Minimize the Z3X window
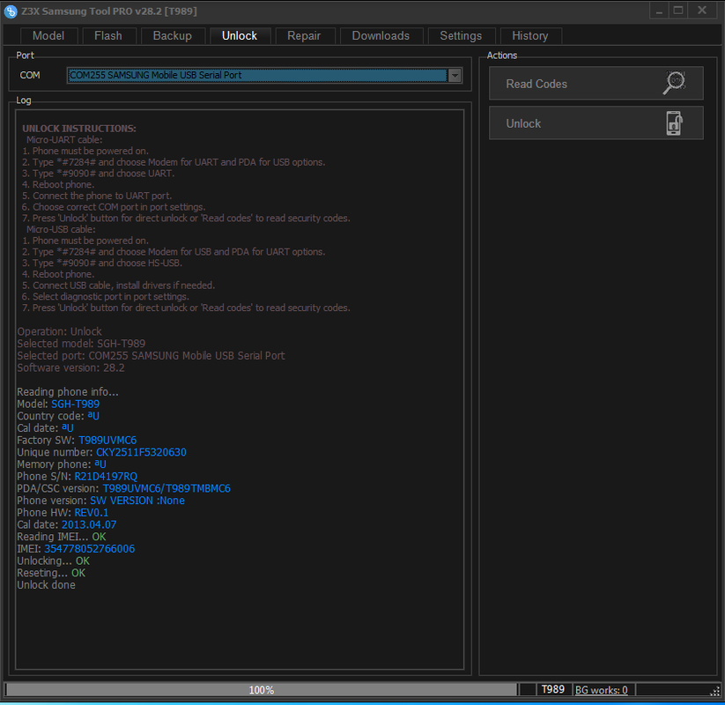Screen dimensions: 725x705 659,11
